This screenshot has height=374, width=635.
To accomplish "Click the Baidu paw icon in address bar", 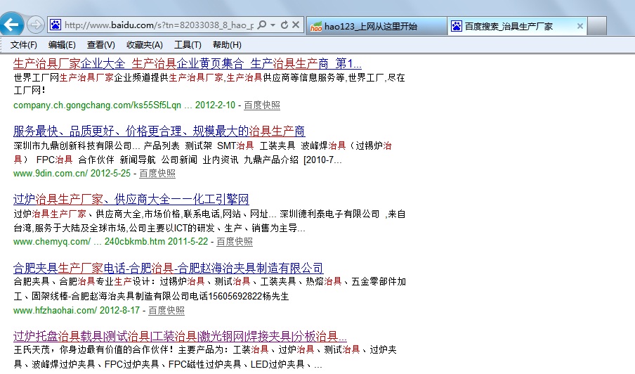I will tap(55, 25).
